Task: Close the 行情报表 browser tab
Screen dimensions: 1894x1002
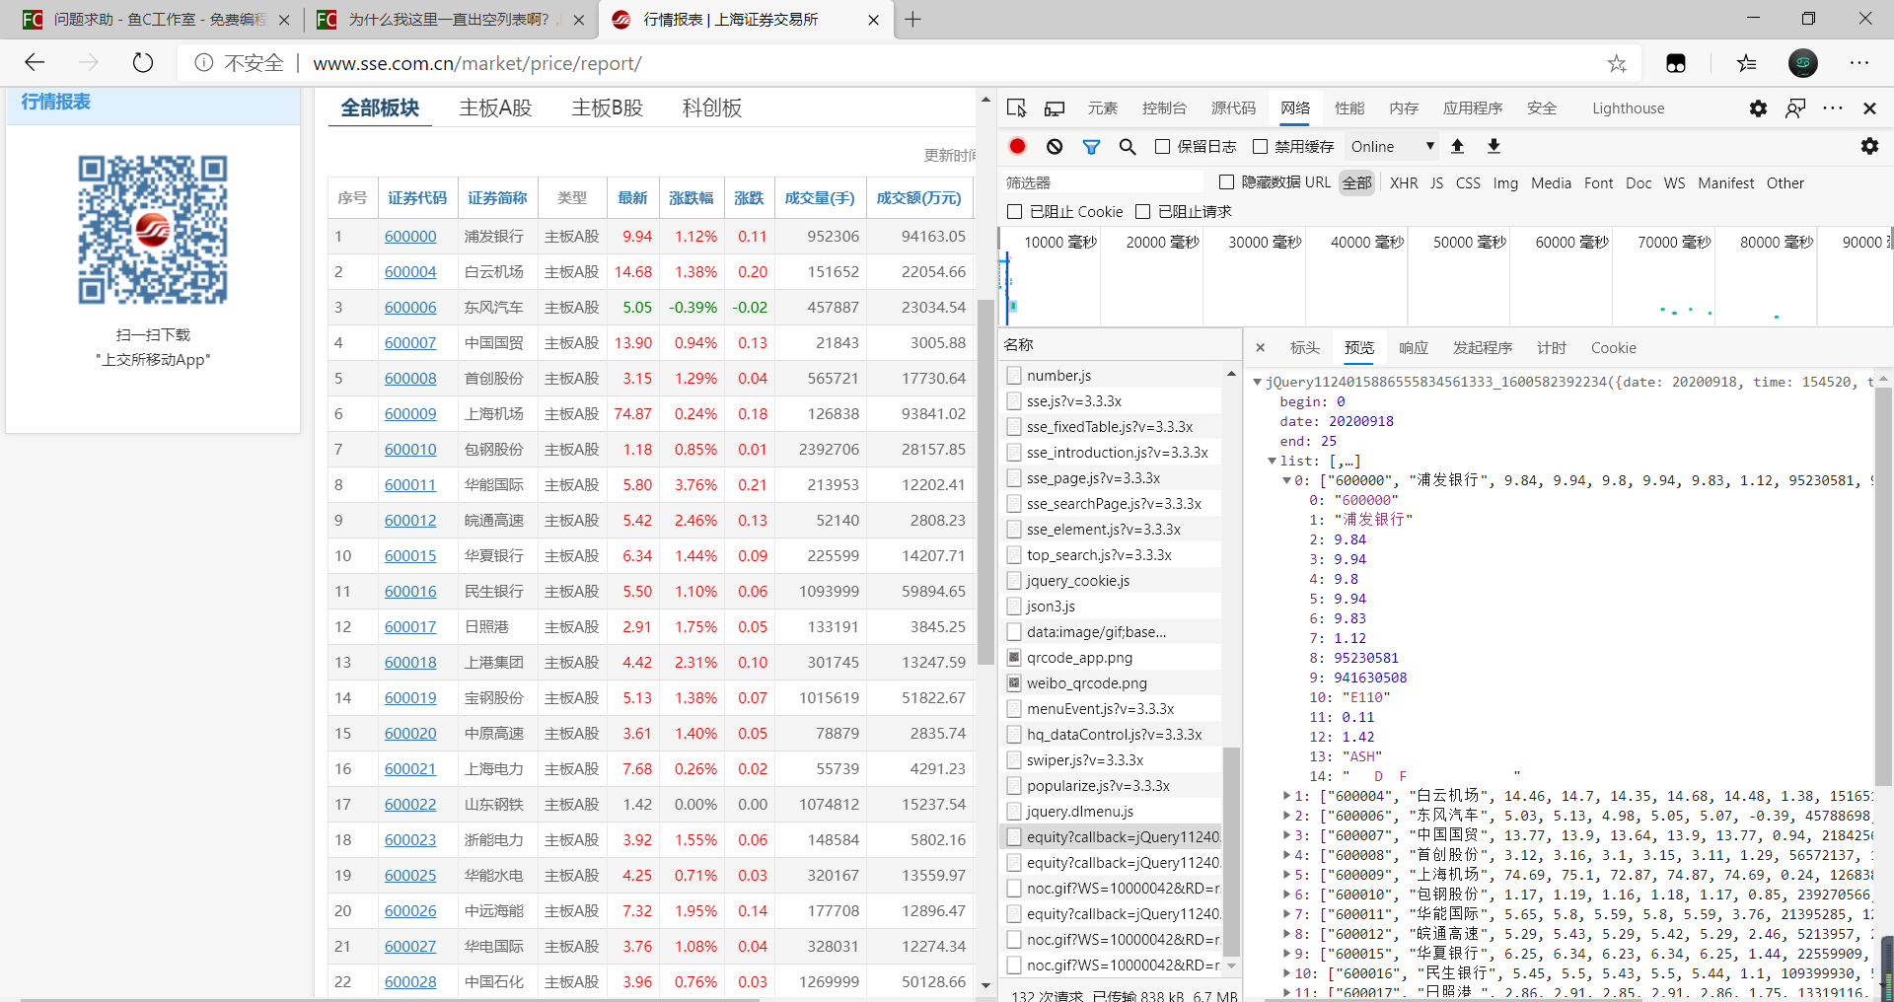Action: click(873, 20)
